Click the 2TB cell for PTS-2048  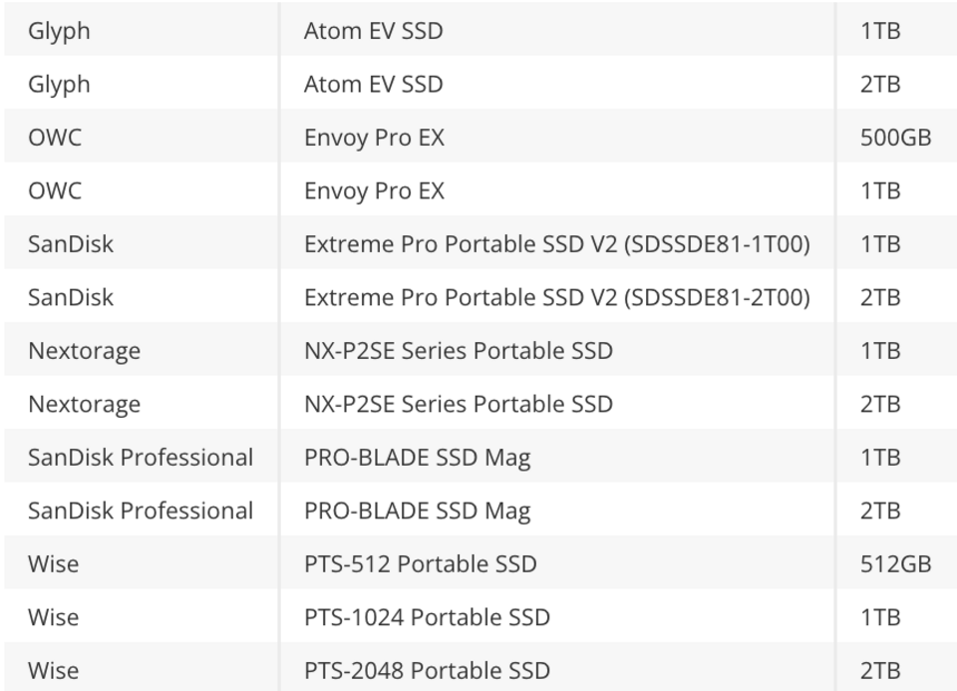tap(880, 671)
